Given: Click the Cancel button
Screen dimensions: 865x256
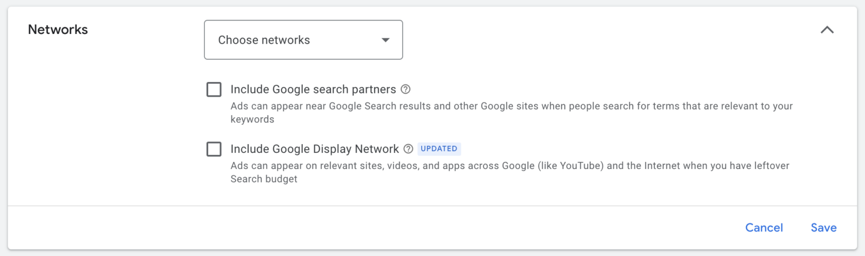Looking at the screenshot, I should 764,228.
